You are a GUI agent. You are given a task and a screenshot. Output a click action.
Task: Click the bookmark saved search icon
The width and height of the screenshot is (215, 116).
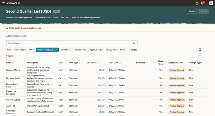click(x=200, y=50)
